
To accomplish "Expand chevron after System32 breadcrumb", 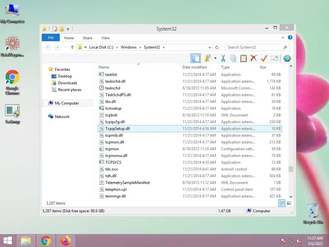I will 164,47.
